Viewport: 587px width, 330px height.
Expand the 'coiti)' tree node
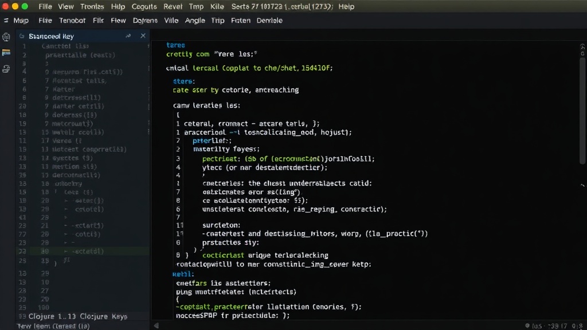pyautogui.click(x=66, y=234)
